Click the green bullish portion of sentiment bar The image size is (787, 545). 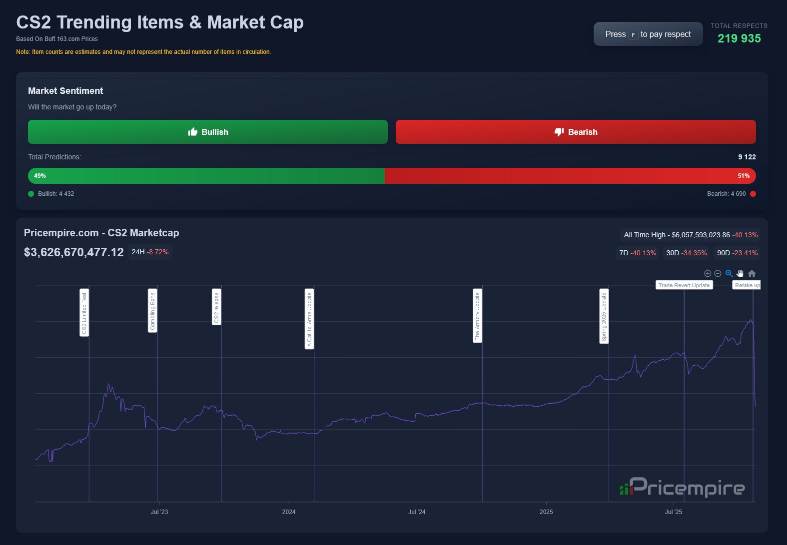(206, 176)
